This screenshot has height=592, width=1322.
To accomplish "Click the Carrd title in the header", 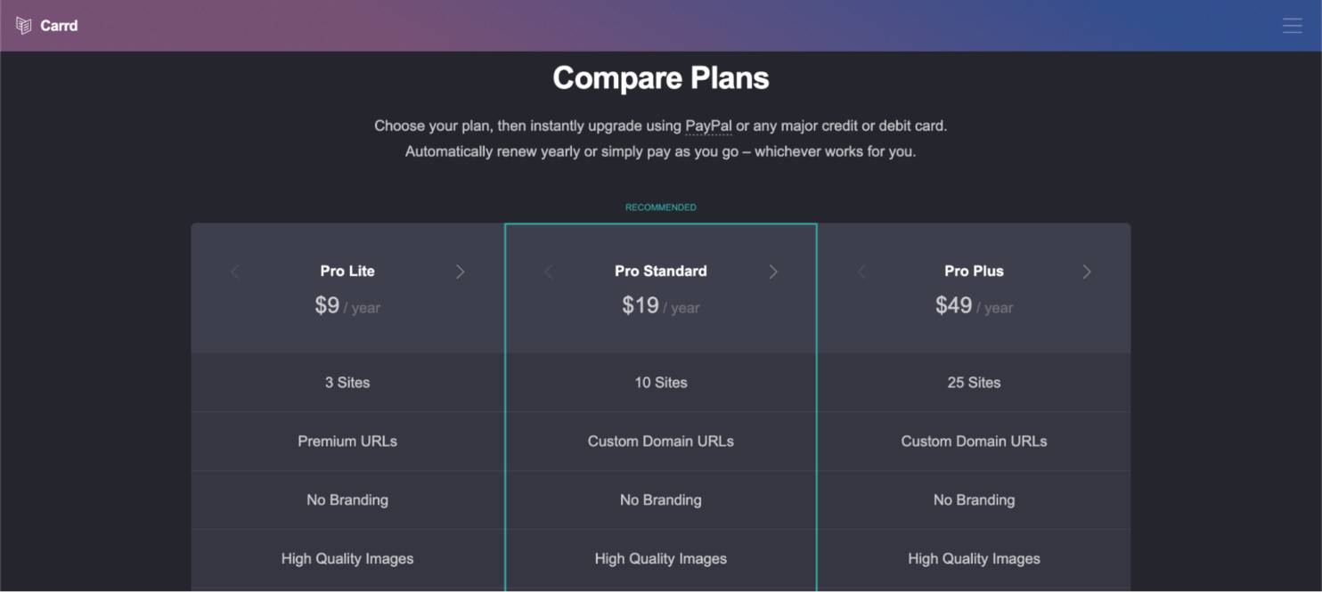I will coord(59,26).
